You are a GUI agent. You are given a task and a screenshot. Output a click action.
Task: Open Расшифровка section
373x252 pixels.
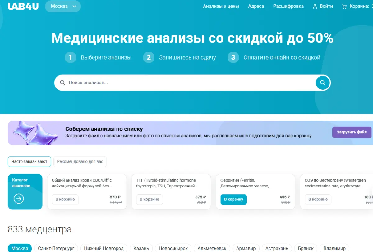(288, 6)
